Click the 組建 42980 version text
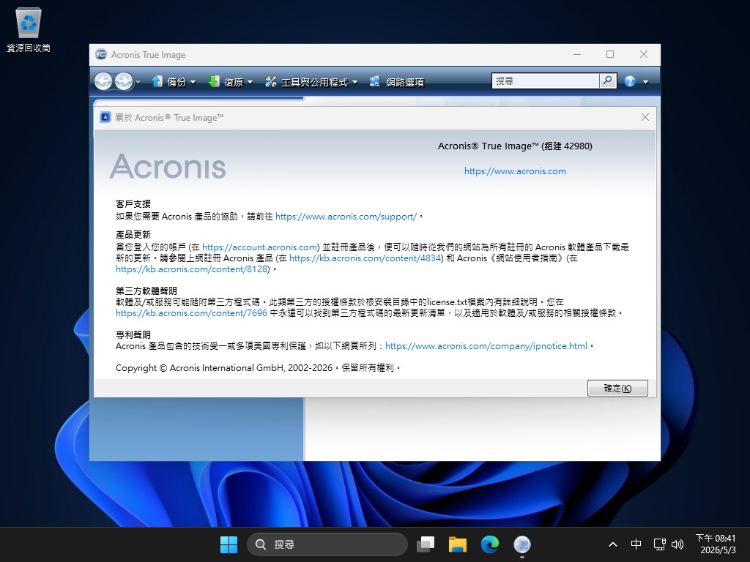Screen dimensions: 750x562 coord(567,146)
